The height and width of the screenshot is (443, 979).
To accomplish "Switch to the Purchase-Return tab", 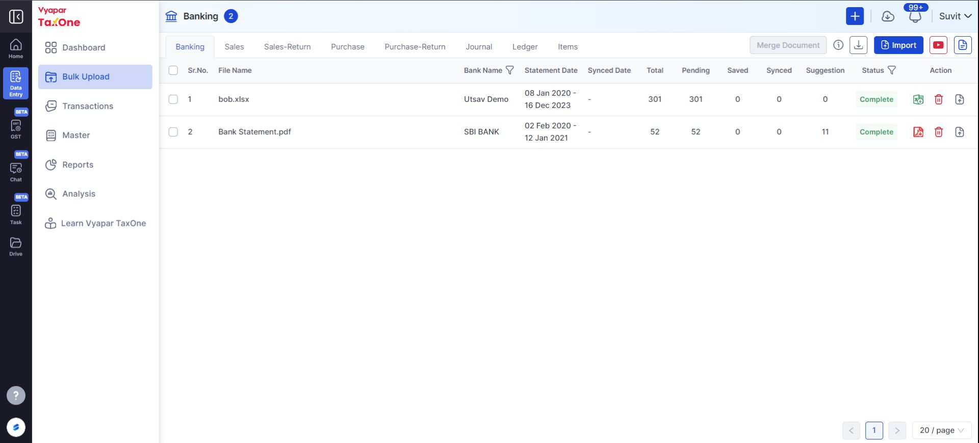I will point(415,47).
